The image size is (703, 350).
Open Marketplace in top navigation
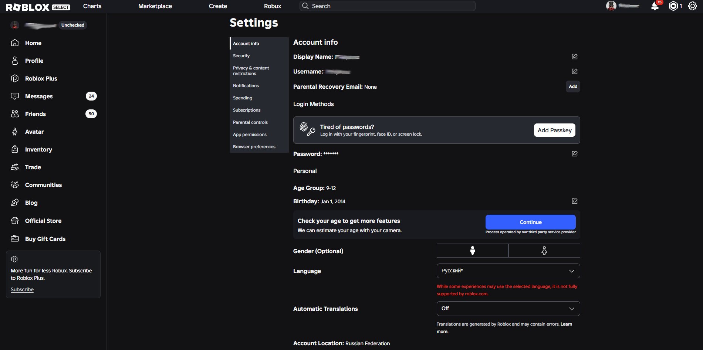(155, 6)
